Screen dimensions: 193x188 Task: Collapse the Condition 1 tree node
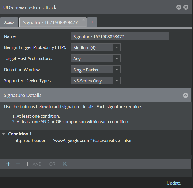(4, 134)
